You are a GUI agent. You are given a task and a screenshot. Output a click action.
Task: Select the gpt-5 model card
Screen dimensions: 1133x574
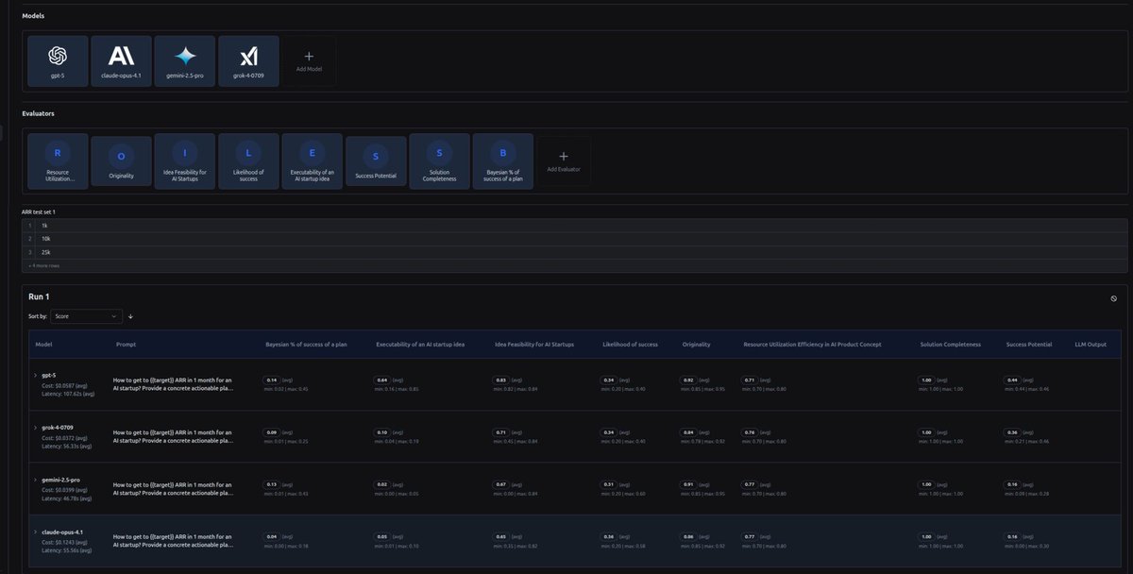58,61
